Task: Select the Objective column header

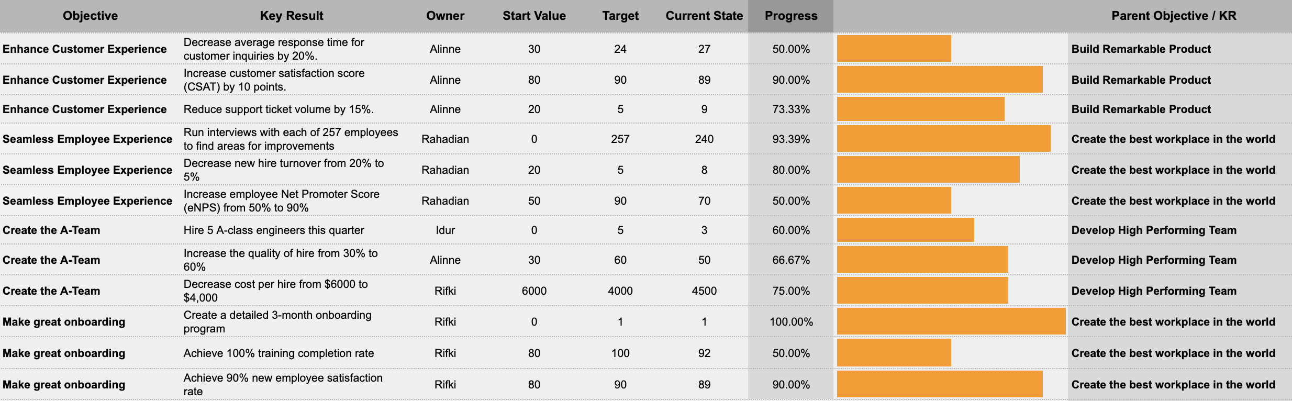Action: click(x=90, y=16)
